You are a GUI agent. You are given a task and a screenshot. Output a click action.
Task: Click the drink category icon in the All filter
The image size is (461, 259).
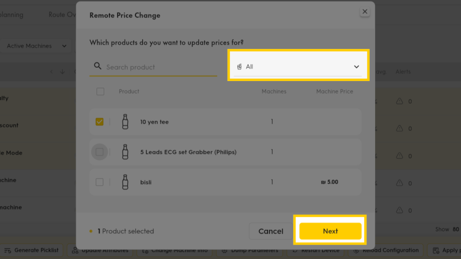click(239, 67)
